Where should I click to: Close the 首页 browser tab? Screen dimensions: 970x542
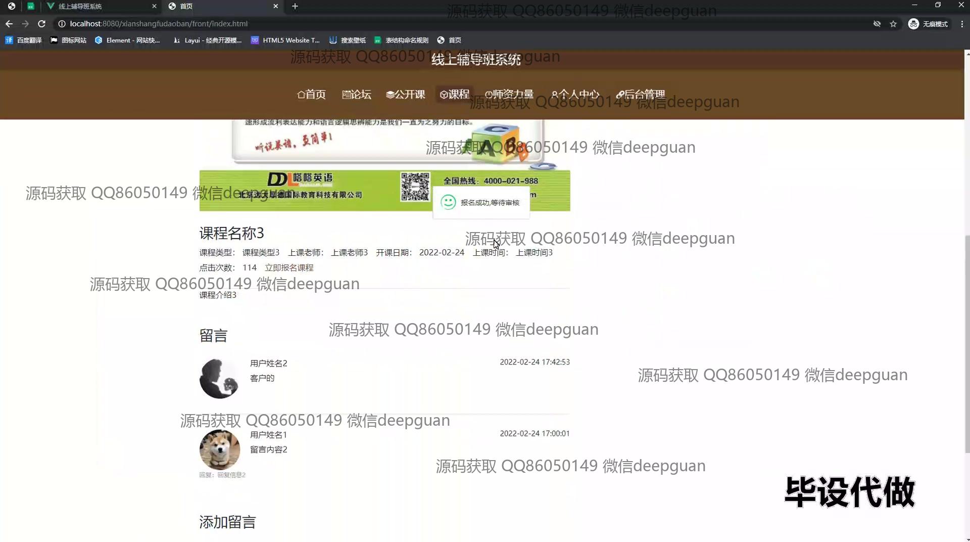pos(275,6)
